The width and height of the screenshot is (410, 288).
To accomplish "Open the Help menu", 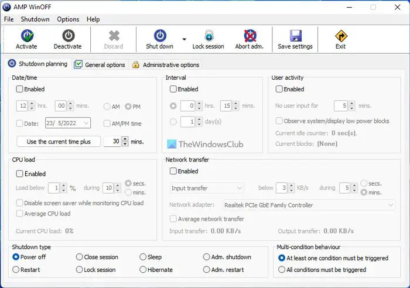I will [93, 19].
